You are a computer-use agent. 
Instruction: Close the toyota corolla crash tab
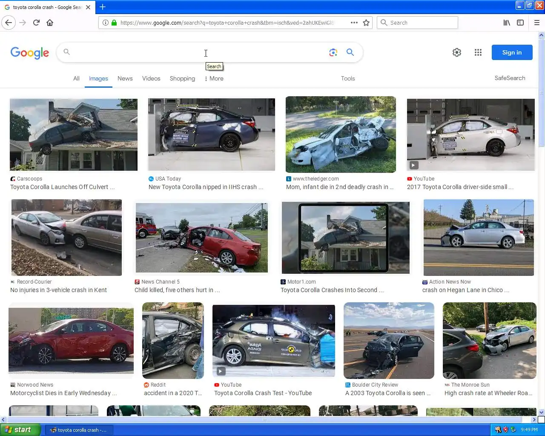coord(88,7)
